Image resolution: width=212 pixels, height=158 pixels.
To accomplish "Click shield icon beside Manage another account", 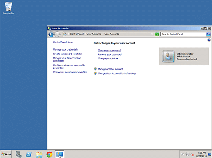I will pos(95,69).
